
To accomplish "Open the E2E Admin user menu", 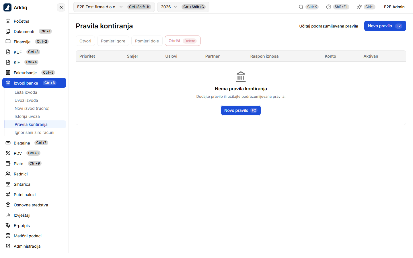I will (x=394, y=7).
